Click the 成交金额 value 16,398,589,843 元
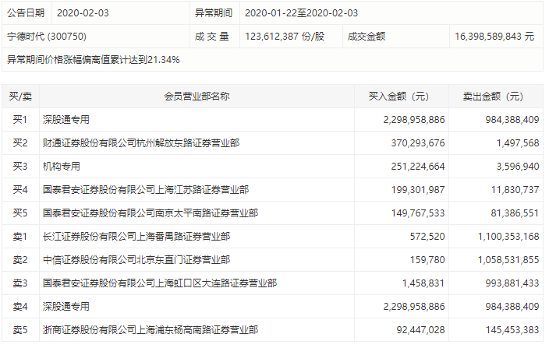 494,37
